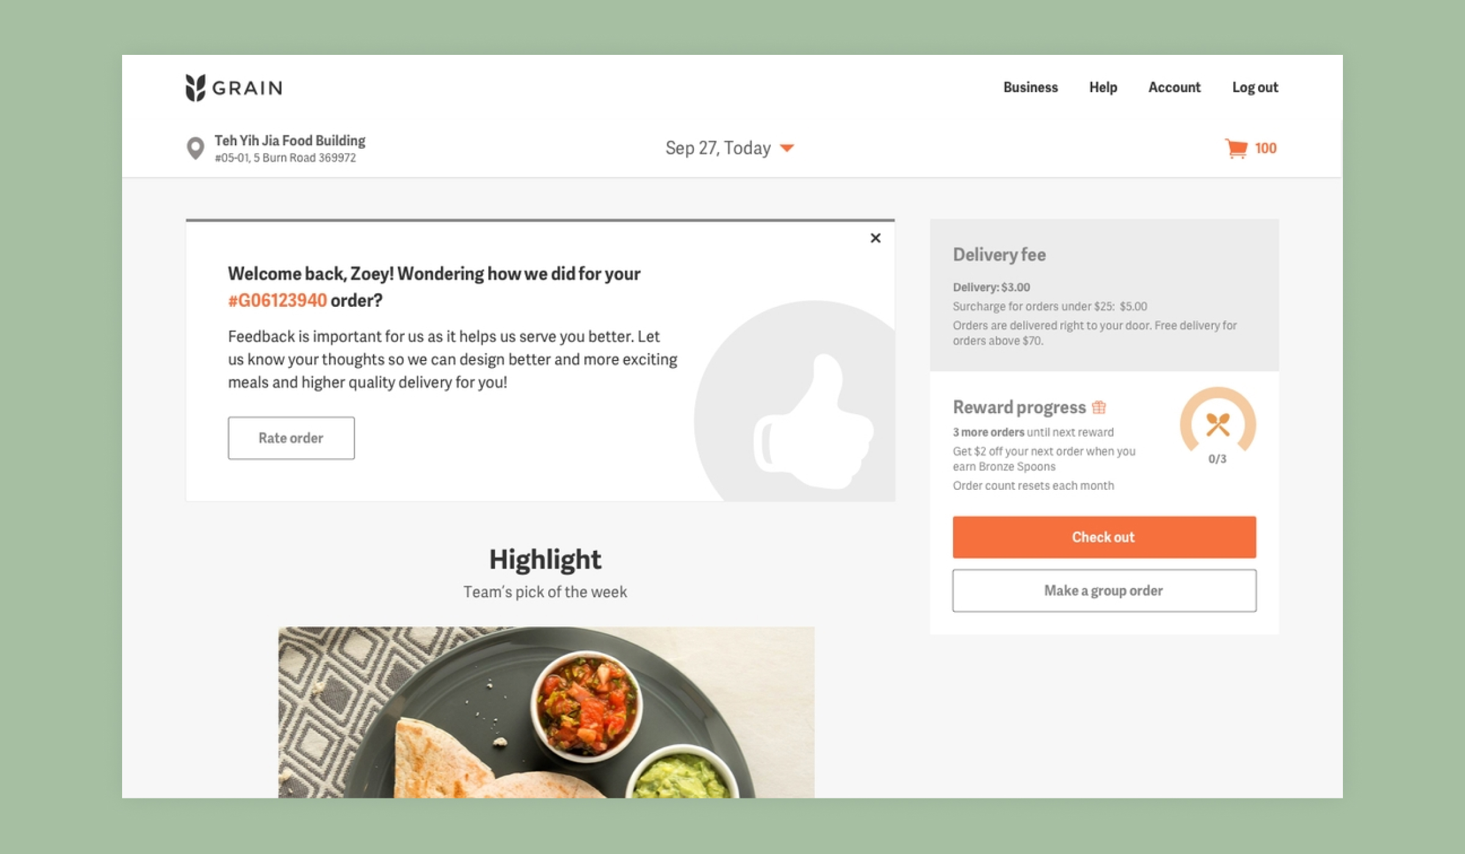The image size is (1465, 854).
Task: Dismiss the feedback banner with X
Action: (875, 238)
